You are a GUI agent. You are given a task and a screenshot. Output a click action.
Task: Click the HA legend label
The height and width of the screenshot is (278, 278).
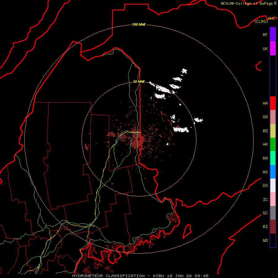(x=265, y=103)
